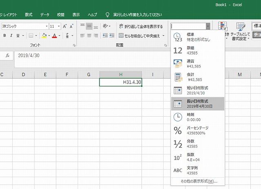
Task: Toggle italic formatting
Action: (11, 36)
